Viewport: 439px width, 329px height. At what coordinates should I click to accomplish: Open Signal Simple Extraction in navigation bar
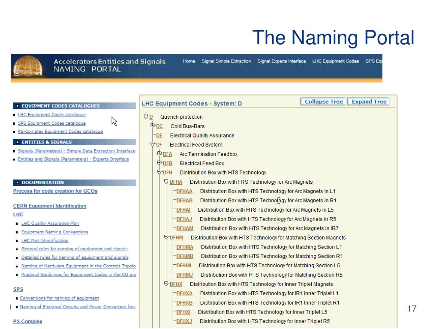[x=226, y=61]
